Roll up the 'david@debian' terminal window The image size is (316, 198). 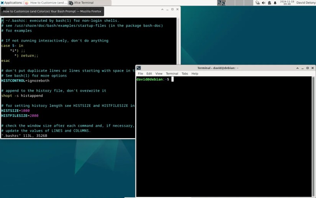[x=298, y=68]
